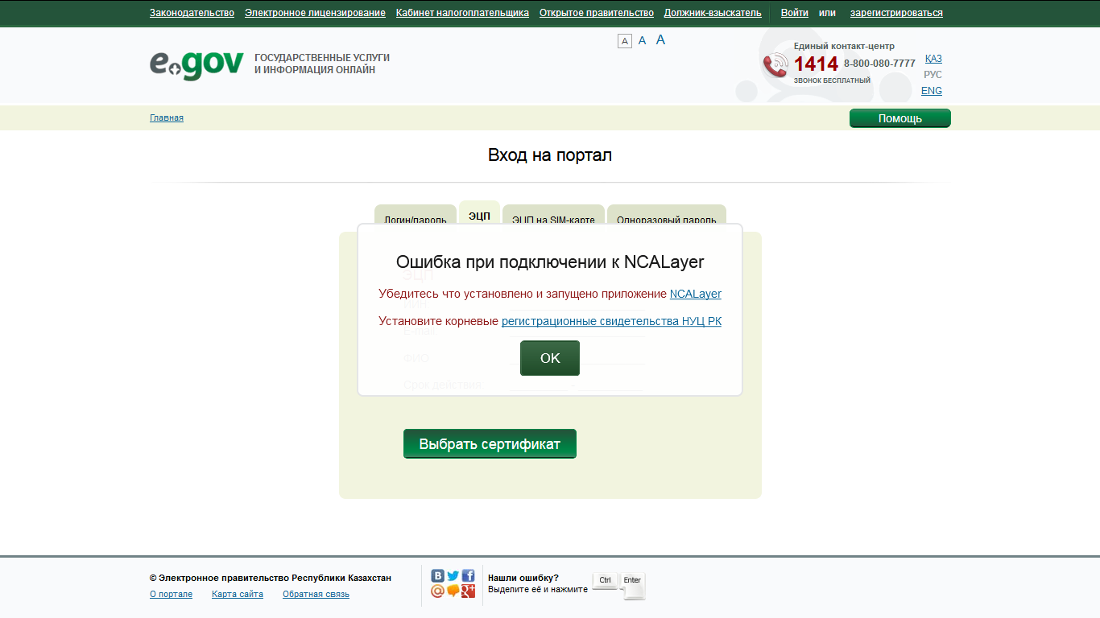Select the medium font size A
Screen dimensions: 1100x618
(642, 40)
